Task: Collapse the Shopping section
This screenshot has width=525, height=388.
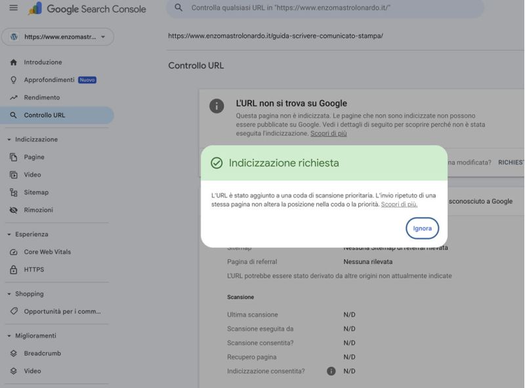Action: point(9,294)
